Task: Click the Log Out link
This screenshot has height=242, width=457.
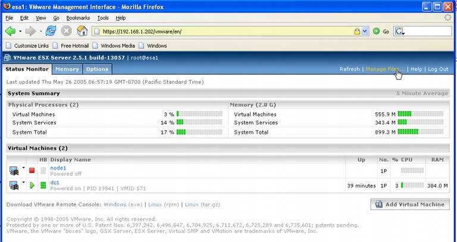Action: 438,70
